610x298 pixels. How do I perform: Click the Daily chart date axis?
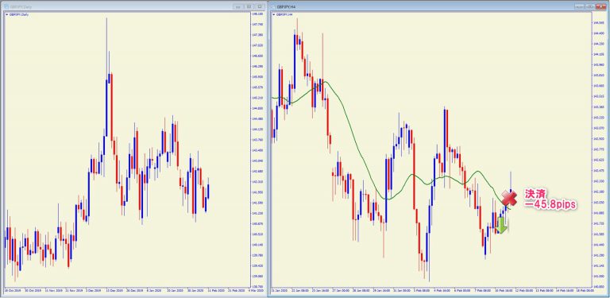coord(127,291)
